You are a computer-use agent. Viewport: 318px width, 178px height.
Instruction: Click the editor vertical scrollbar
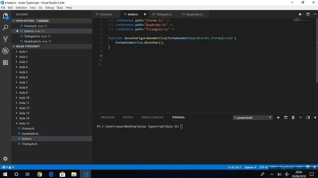pyautogui.click(x=317, y=50)
